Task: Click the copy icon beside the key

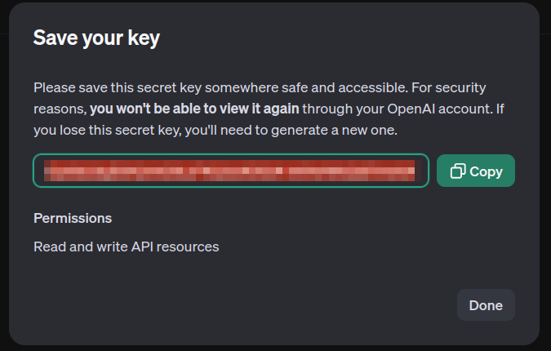Action: [x=458, y=171]
